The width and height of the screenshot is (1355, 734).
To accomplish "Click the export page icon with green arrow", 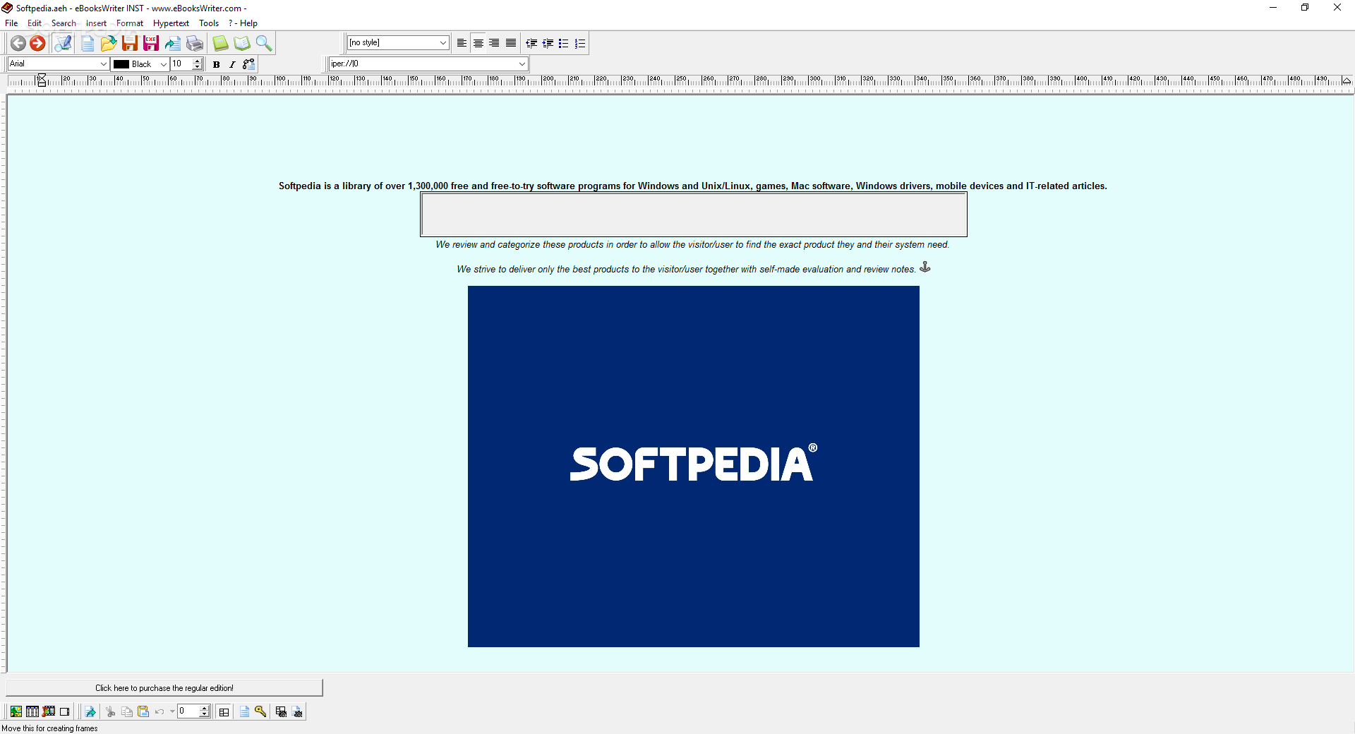I will 173,43.
